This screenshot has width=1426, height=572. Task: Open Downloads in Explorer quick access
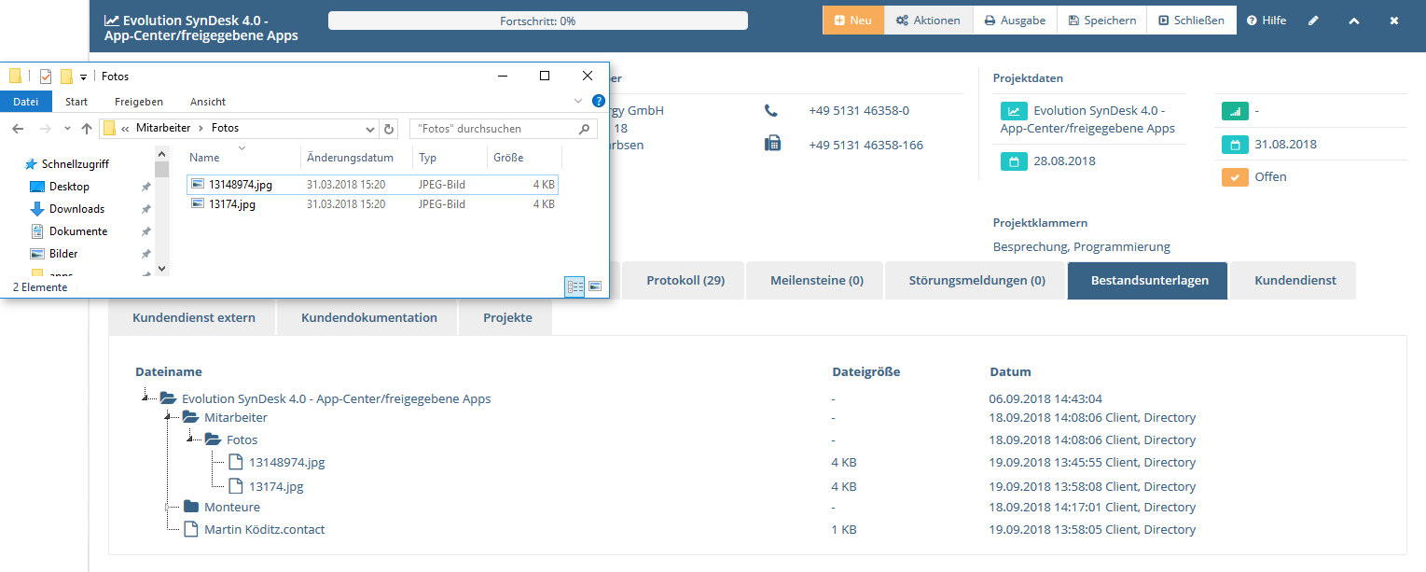tap(76, 209)
